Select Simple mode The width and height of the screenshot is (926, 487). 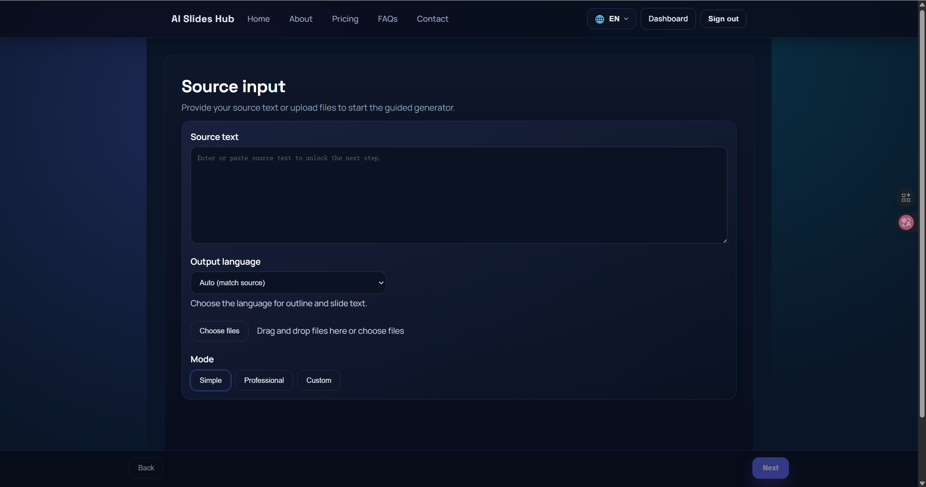point(211,380)
